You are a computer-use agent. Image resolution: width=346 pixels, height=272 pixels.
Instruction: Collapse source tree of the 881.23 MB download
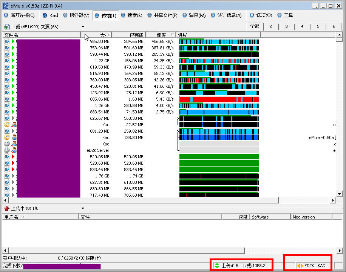pyautogui.click(x=178, y=131)
